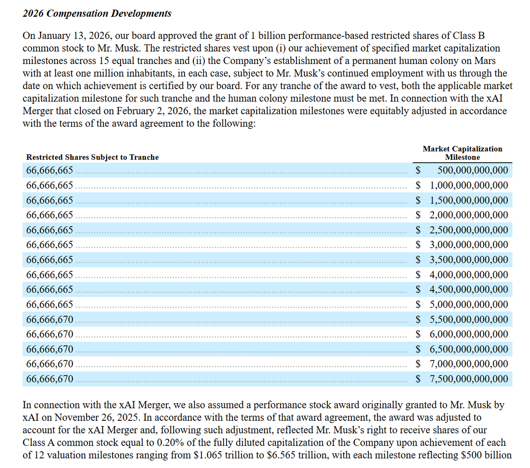Select the 6,500,000,000,000 milestone value
Image resolution: width=530 pixels, height=468 pixels.
pyautogui.click(x=469, y=349)
